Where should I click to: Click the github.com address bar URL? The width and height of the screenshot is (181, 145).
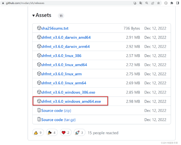[25, 3]
